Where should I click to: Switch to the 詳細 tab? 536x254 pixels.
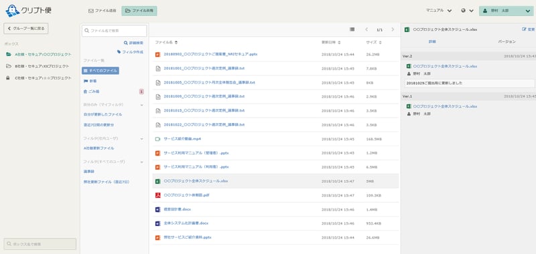[x=432, y=41]
